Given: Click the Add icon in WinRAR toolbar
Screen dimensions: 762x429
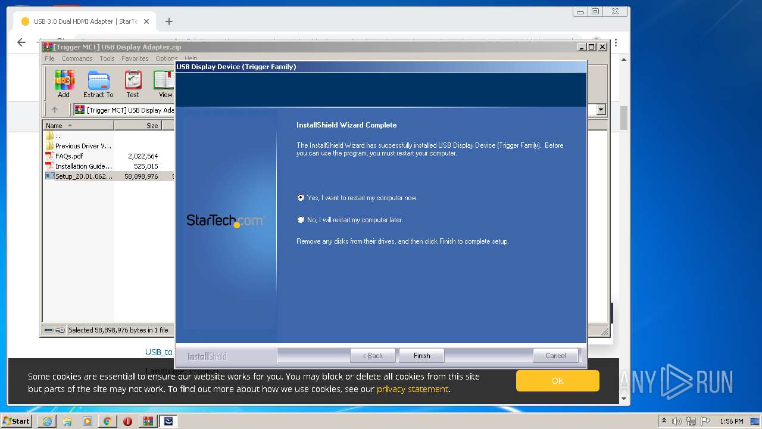Looking at the screenshot, I should pos(64,84).
